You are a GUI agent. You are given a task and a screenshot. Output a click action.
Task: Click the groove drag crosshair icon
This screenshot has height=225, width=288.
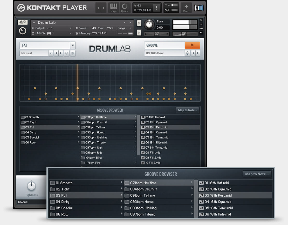pos(187,53)
